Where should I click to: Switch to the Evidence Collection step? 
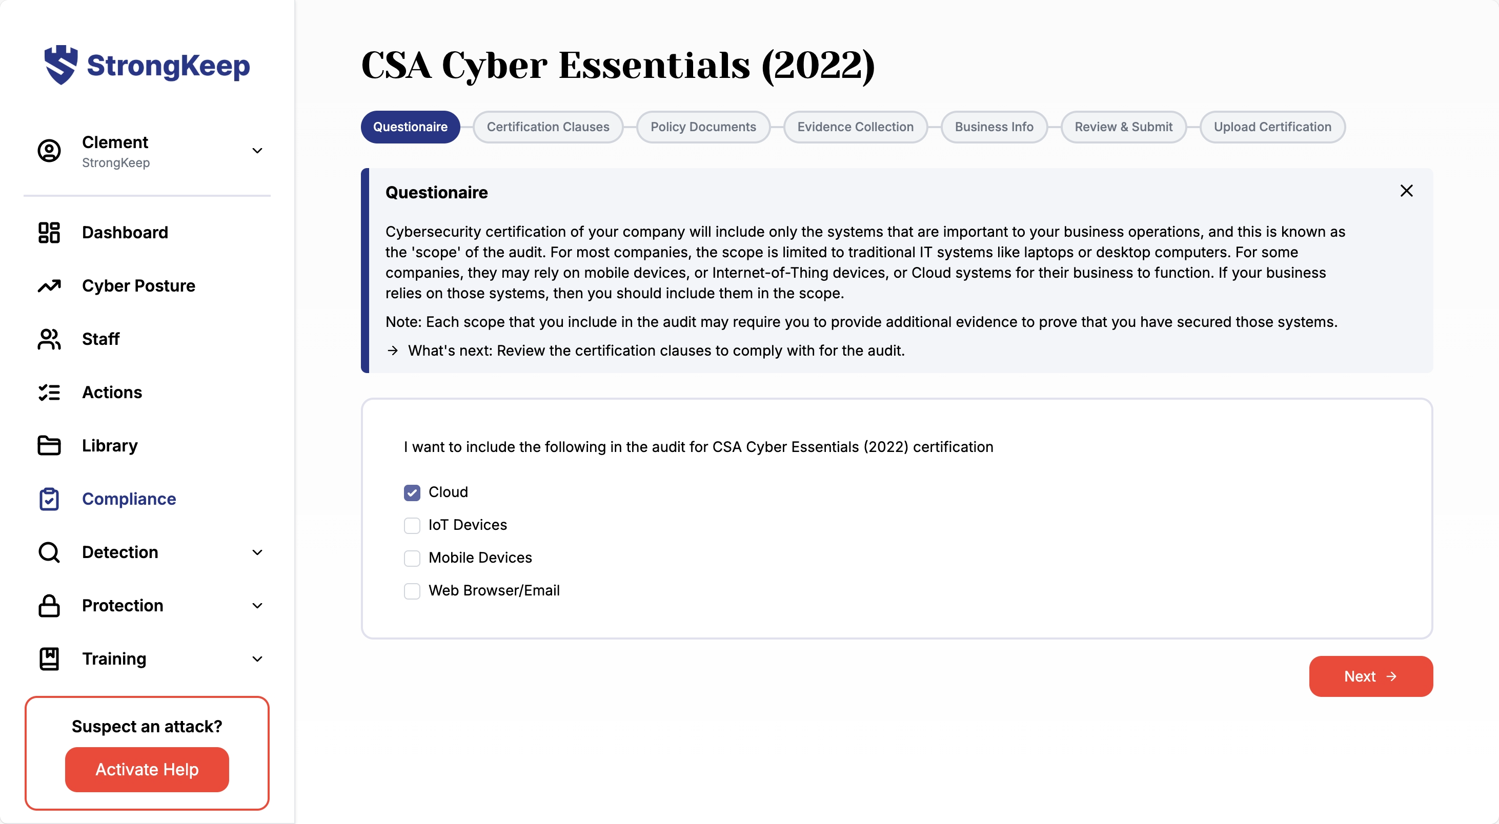pyautogui.click(x=855, y=127)
